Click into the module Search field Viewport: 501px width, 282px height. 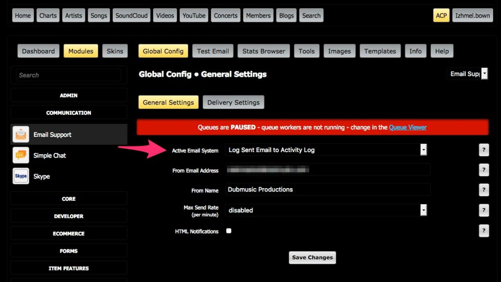[x=69, y=75]
